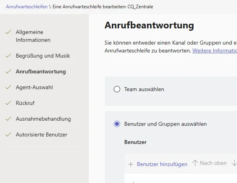Open the Rückruf settings step
This screenshot has width=237, height=183.
tap(25, 103)
